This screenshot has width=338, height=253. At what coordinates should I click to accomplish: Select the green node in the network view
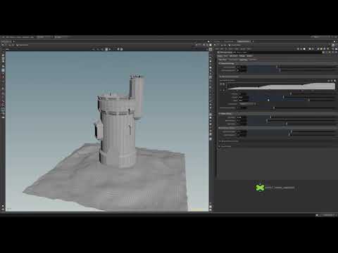[260, 188]
